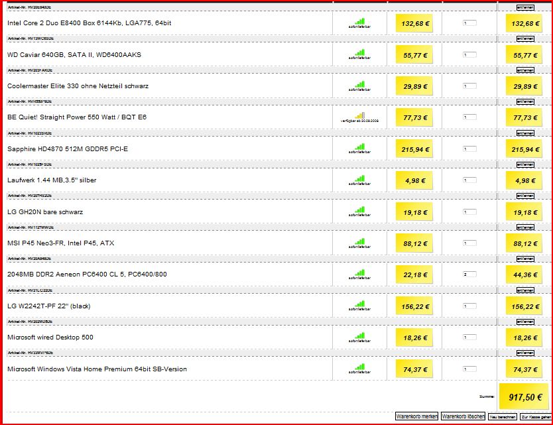Image resolution: width=553 pixels, height=425 pixels.
Task: Click the availability icon for LG GH20N bare schwarz
Action: pyautogui.click(x=360, y=210)
